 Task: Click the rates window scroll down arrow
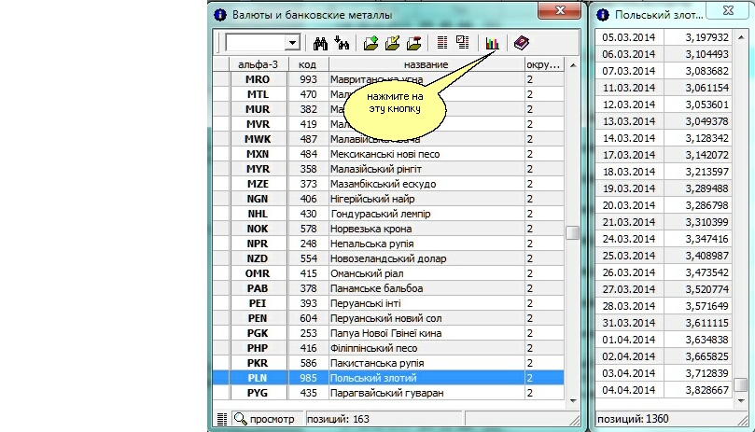coord(741,400)
